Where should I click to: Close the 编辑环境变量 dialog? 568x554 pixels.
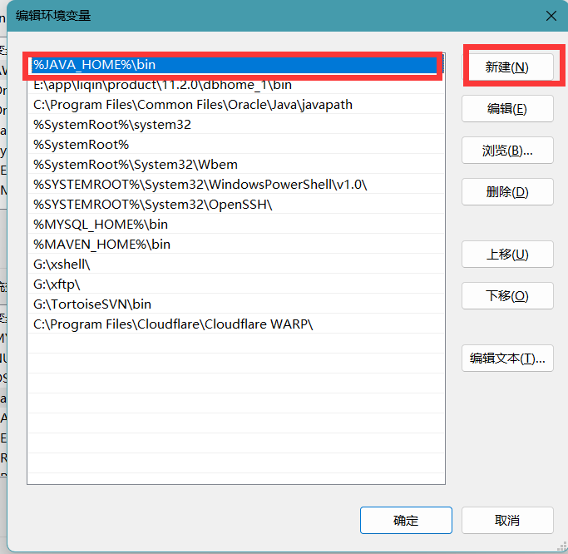coord(551,16)
